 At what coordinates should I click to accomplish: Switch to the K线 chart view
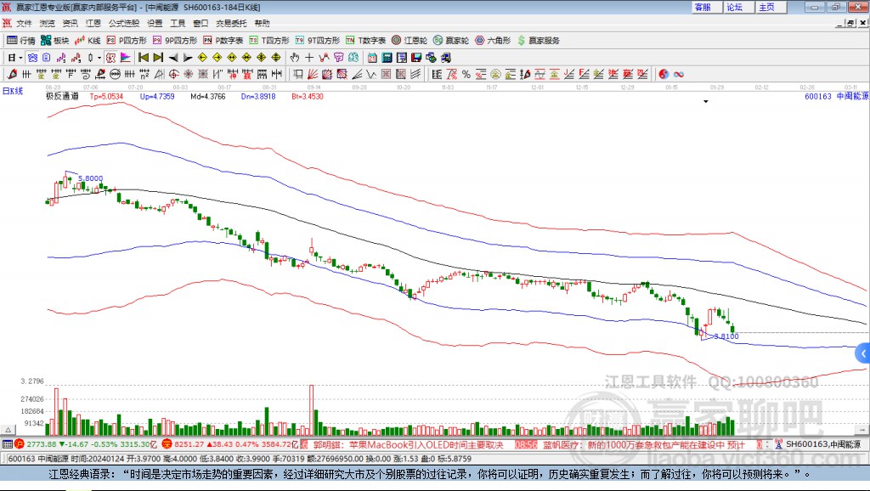tap(88, 41)
